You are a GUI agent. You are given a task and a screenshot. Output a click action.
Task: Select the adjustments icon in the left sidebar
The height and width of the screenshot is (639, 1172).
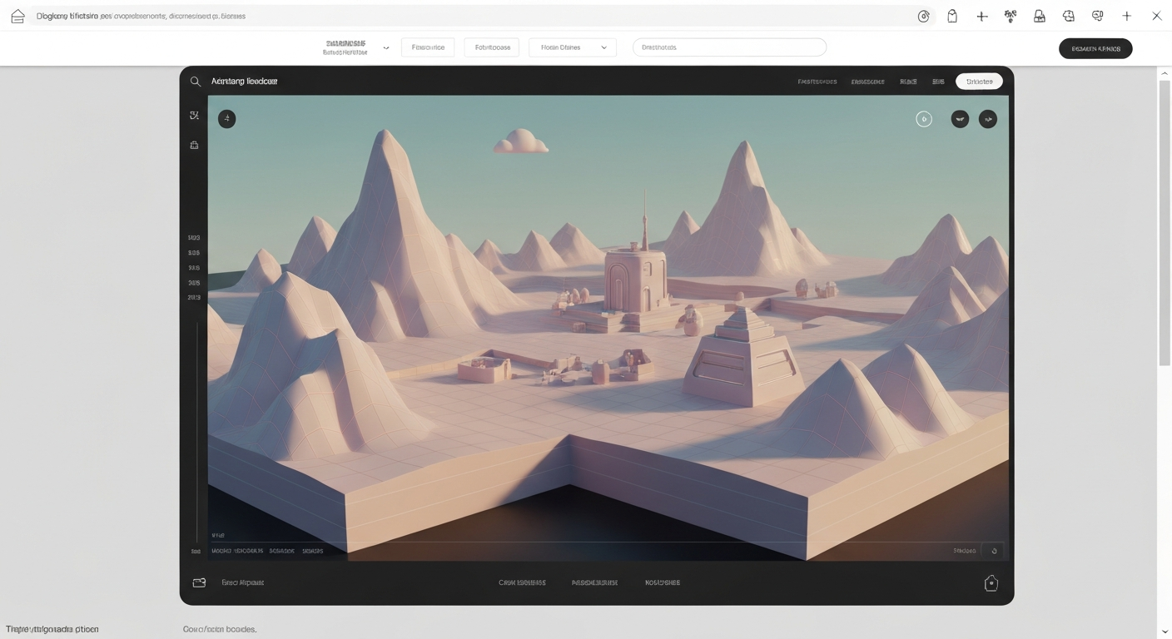(x=194, y=115)
